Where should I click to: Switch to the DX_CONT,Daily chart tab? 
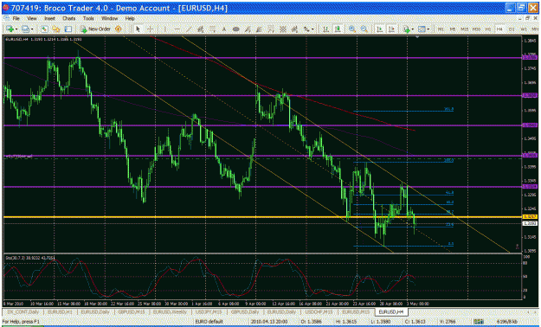(x=23, y=311)
